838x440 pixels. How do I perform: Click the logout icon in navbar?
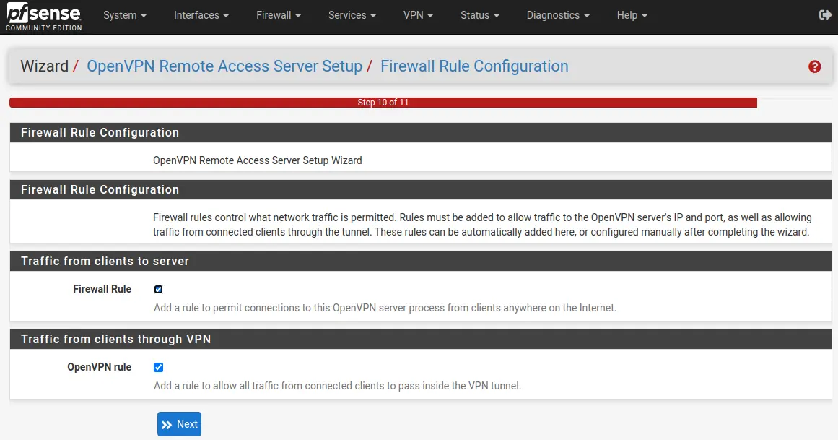824,15
